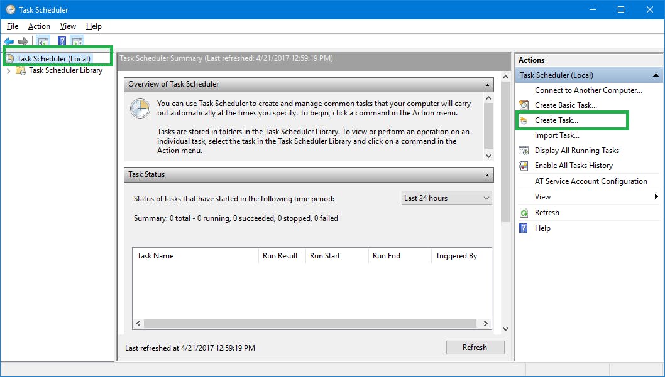Click the Refresh action link
This screenshot has width=665, height=377.
[x=547, y=213]
